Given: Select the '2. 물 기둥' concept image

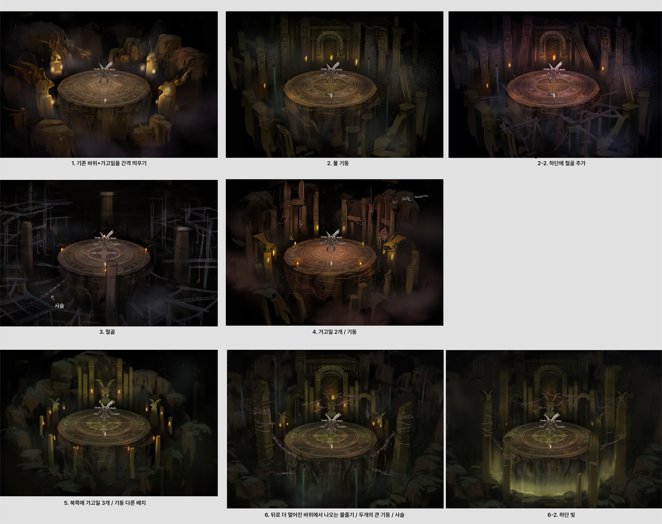Looking at the screenshot, I should click(x=334, y=84).
